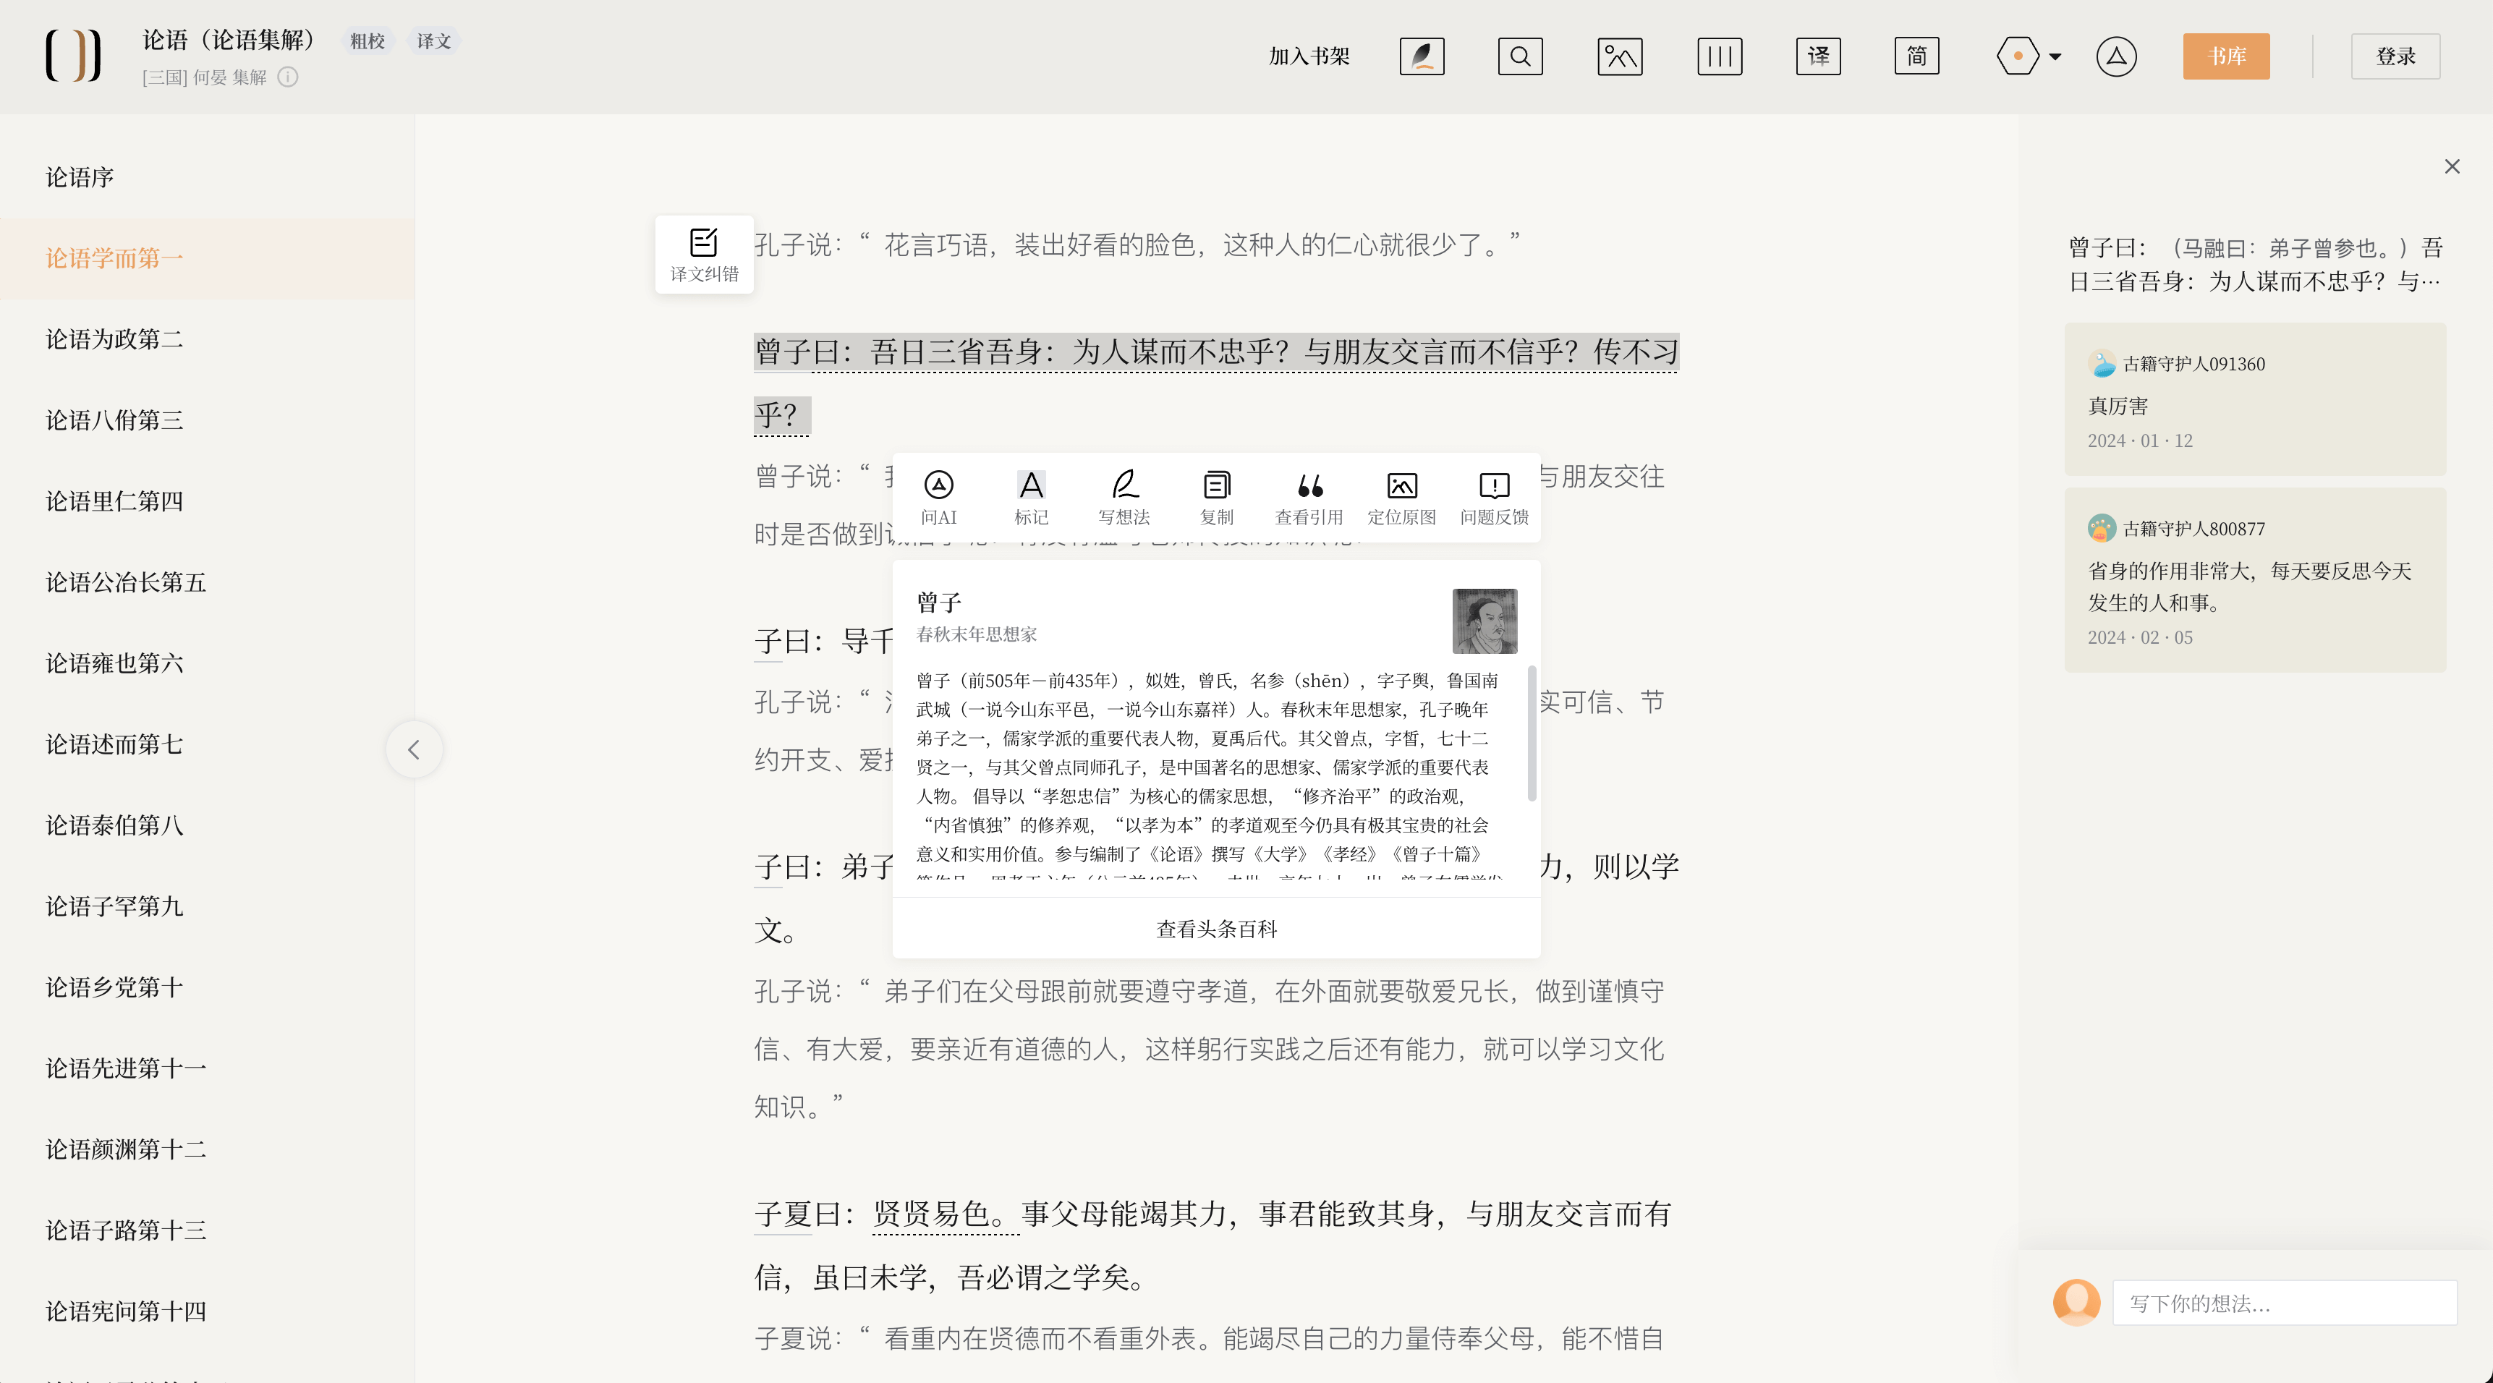The width and height of the screenshot is (2493, 1383).
Task: Open chapter 论语为政第二
Action: tap(114, 339)
